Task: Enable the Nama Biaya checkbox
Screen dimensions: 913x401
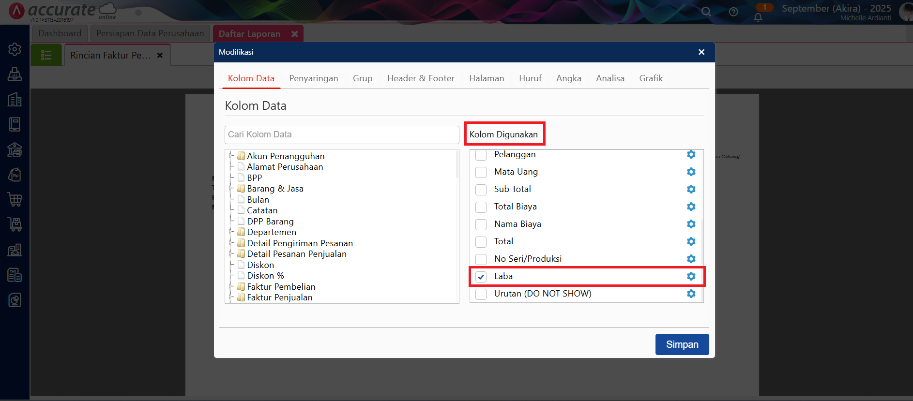Action: pos(481,224)
